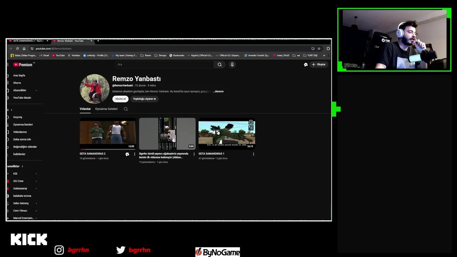Go to Ana Sayfa in sidebar
457x257 pixels.
pos(19,76)
